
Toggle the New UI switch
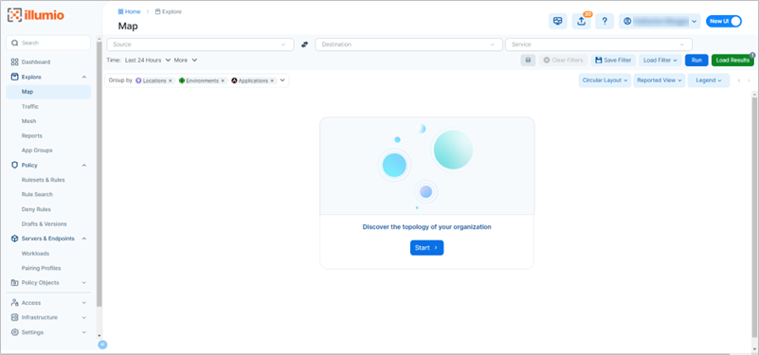click(724, 21)
